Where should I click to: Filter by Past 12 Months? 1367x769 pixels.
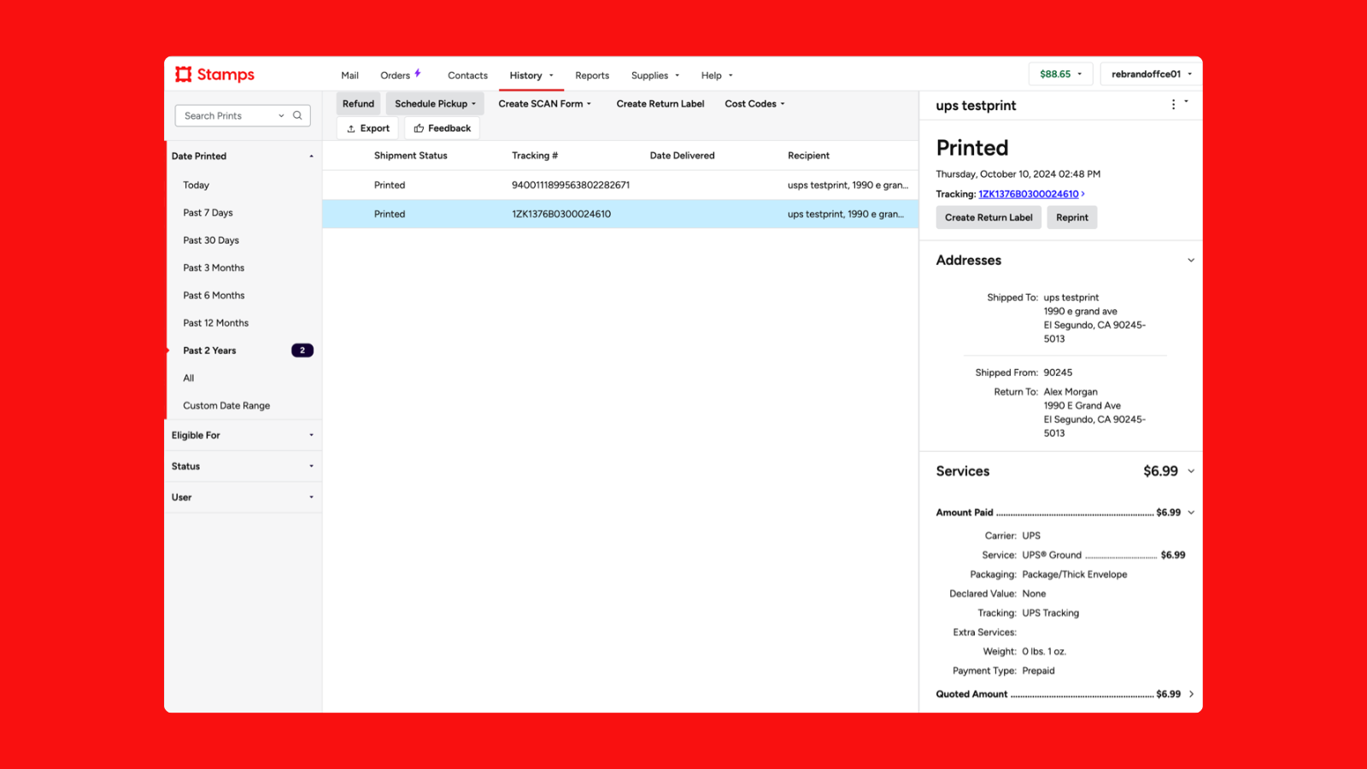click(x=215, y=323)
